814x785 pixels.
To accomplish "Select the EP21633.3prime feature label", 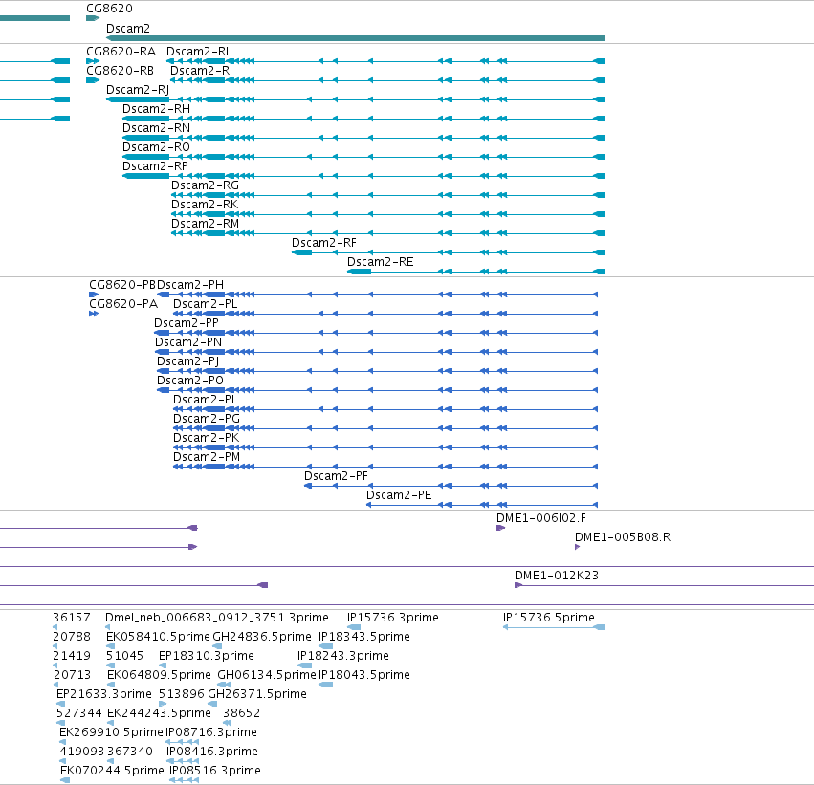I will (104, 694).
